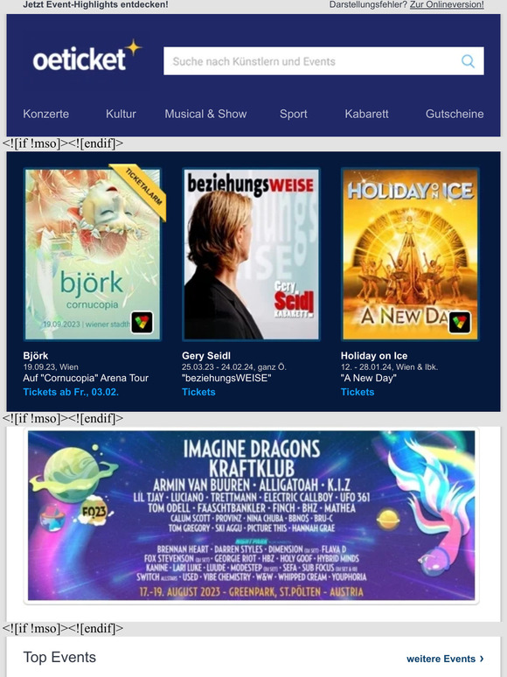
Task: Open the Zur Onlineversion link
Action: tap(447, 4)
